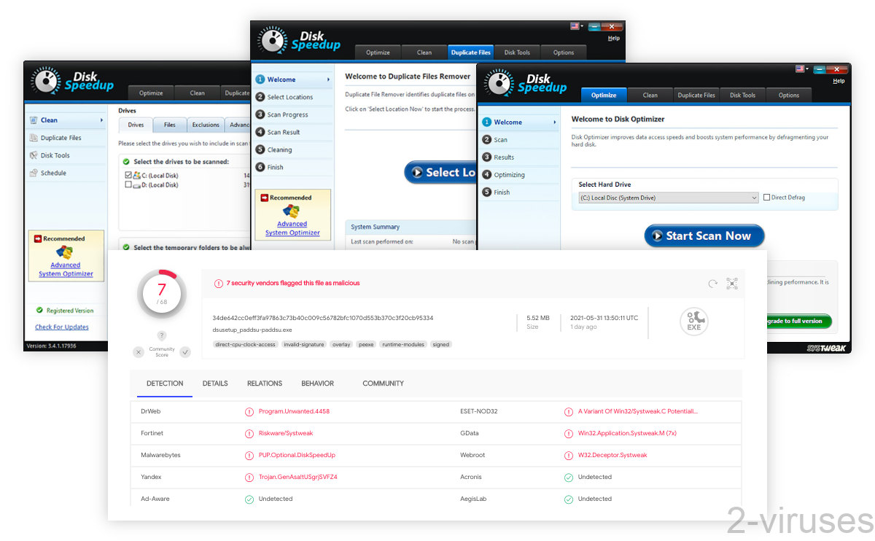Click Disk Tools icon in left window sidebar
The image size is (875, 541).
coord(34,155)
